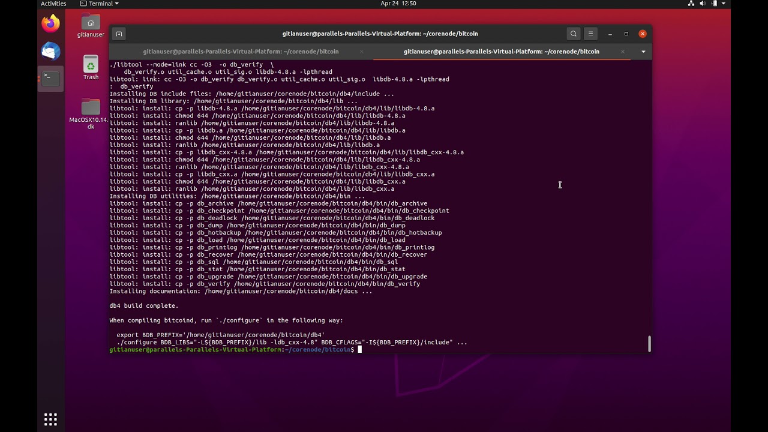Click the 'cp -p db_hotbackup' line
768x432 pixels.
pyautogui.click(x=275, y=233)
